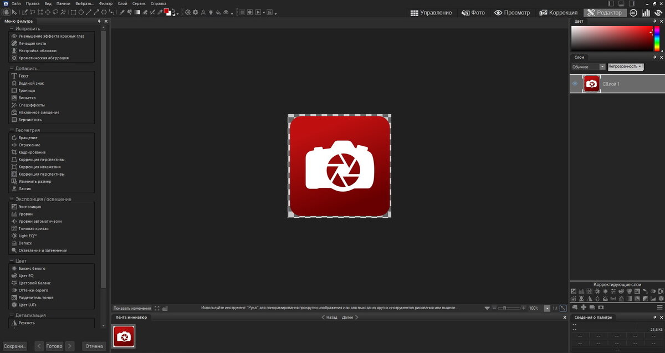
Task: Open the Слой menu
Action: [122, 3]
